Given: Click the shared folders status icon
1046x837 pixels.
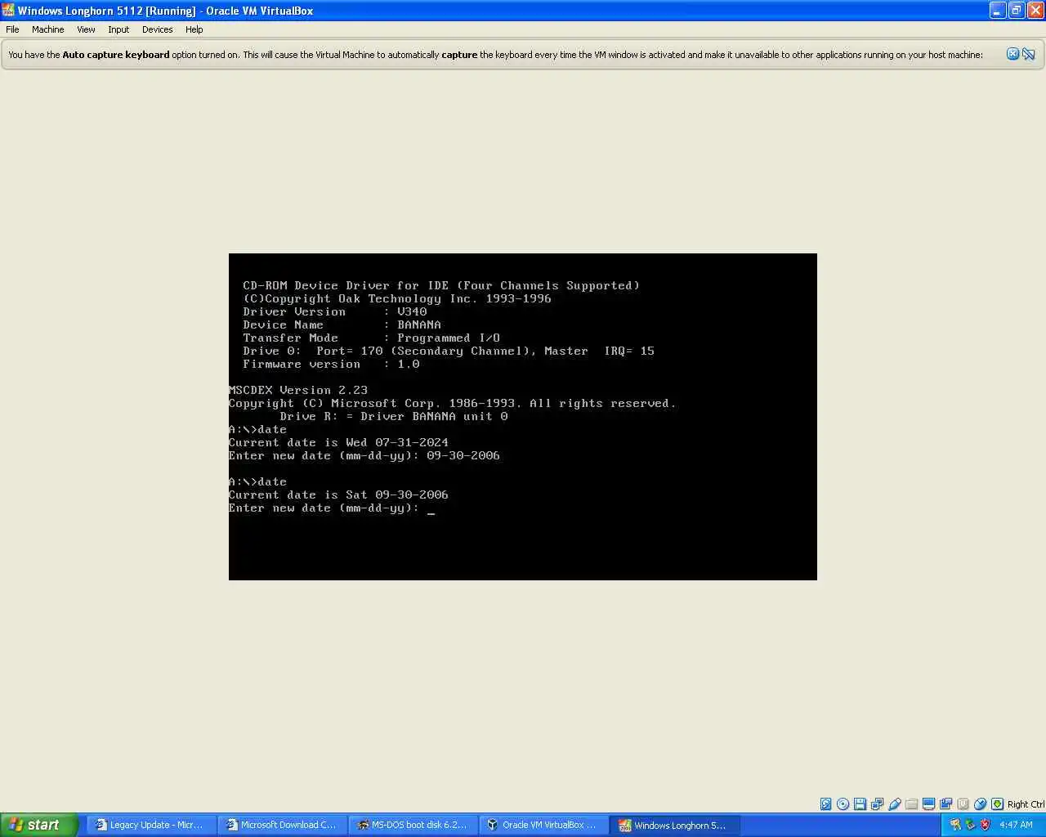Looking at the screenshot, I should point(911,804).
